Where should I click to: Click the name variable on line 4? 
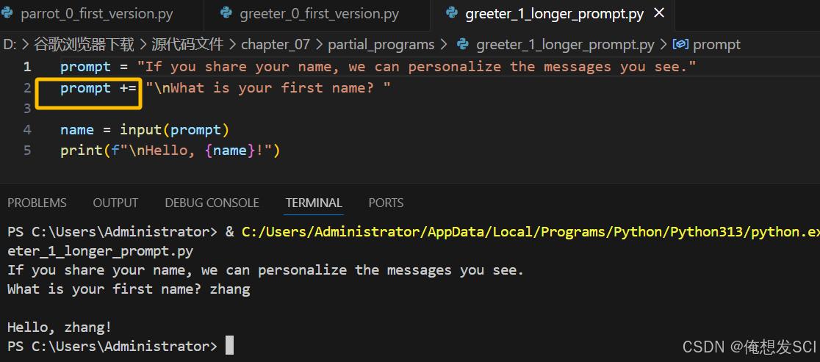coord(77,129)
